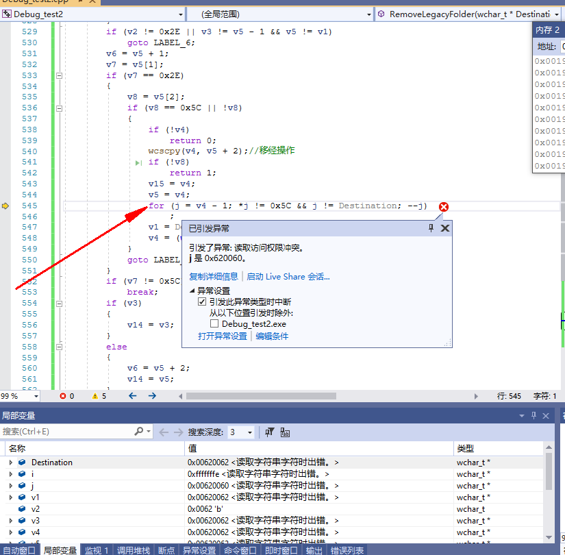Click the 复制详细信息 link
This screenshot has height=555, width=565.
coord(214,276)
